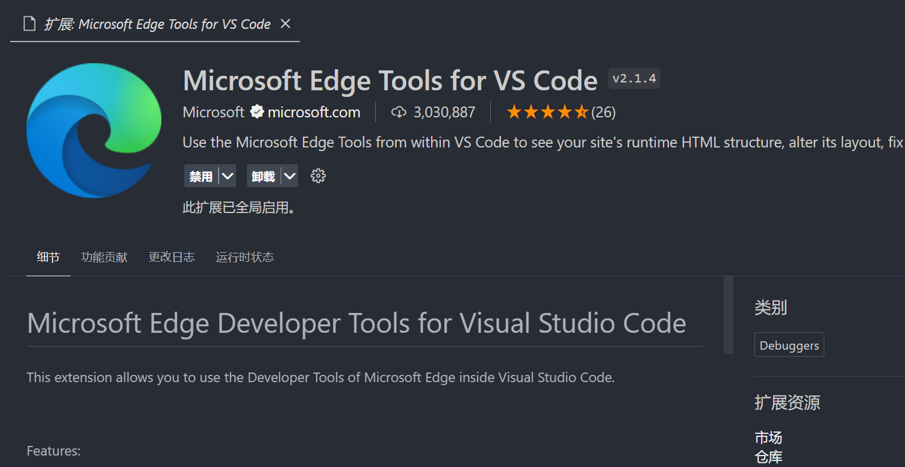Click the Microsoft publisher name

[213, 112]
